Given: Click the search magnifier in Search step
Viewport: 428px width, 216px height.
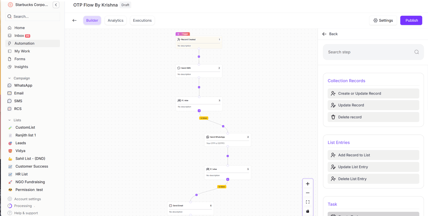Looking at the screenshot, I should tap(417, 52).
